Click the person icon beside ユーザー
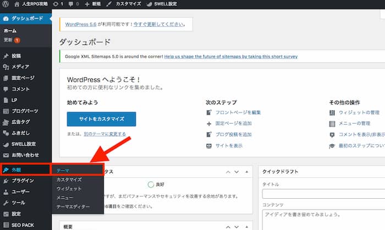Viewport: 385px width, 230px height. coord(6,192)
